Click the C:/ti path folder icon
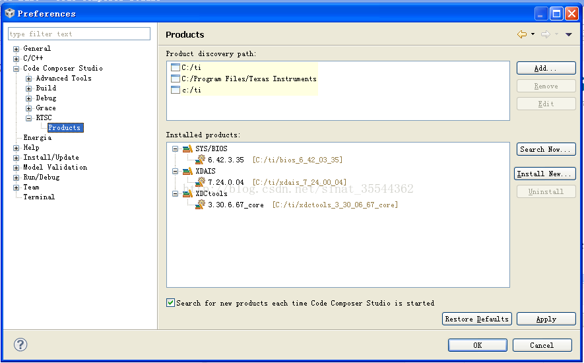The width and height of the screenshot is (584, 363). [x=176, y=67]
